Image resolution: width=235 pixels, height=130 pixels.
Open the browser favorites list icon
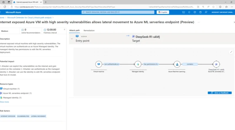pyautogui.click(x=226, y=7)
